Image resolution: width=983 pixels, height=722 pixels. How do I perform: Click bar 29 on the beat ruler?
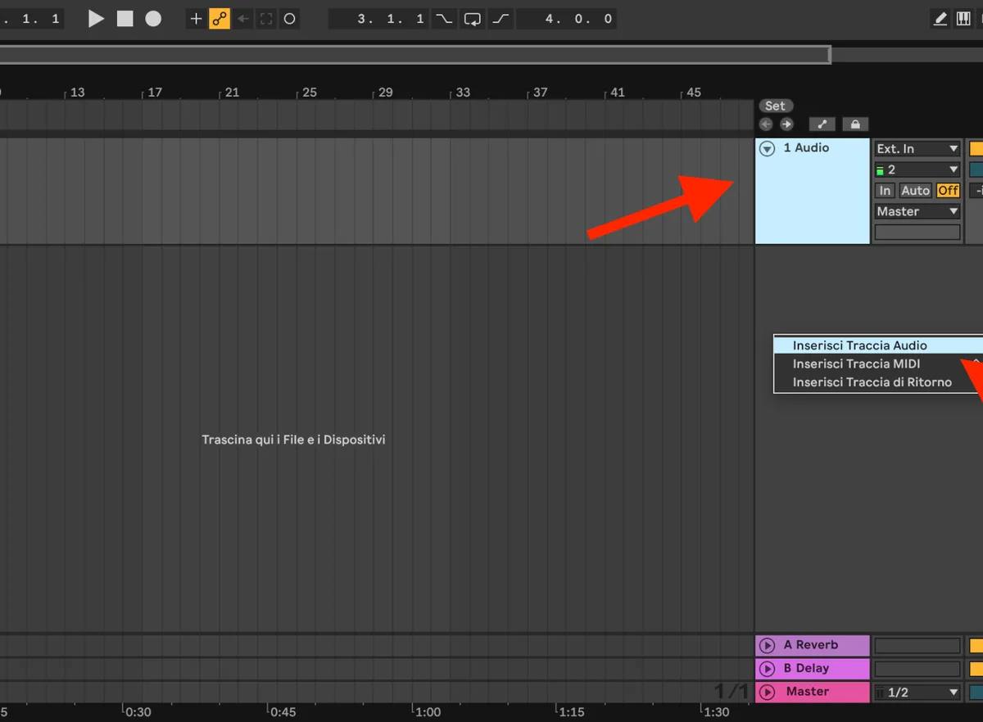click(386, 93)
